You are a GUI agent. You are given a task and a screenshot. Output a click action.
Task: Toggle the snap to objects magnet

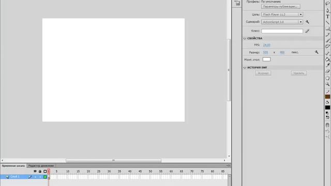pyautogui.click(x=327, y=125)
